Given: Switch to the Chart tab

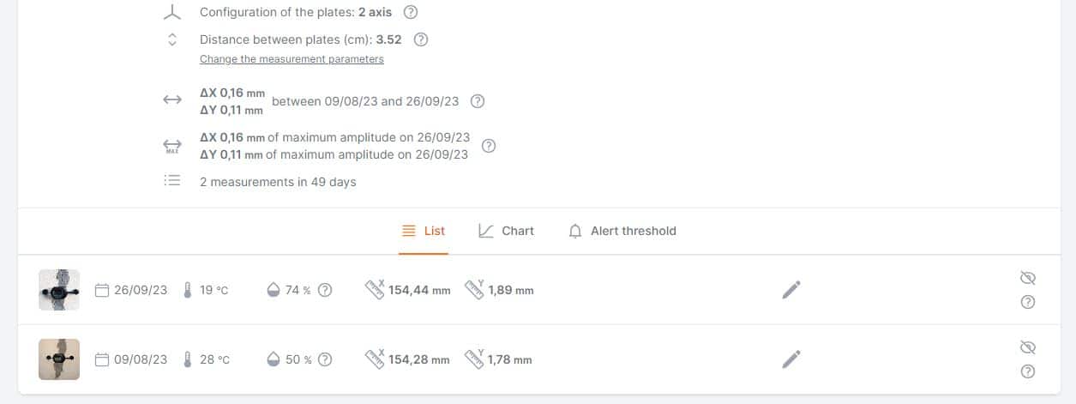Looking at the screenshot, I should point(506,231).
